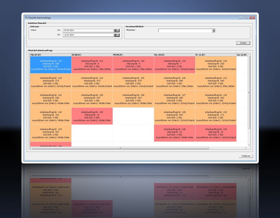Select red card Arbeitsauftrag-Nr. 146
The height and width of the screenshot is (218, 280).
tap(175, 133)
